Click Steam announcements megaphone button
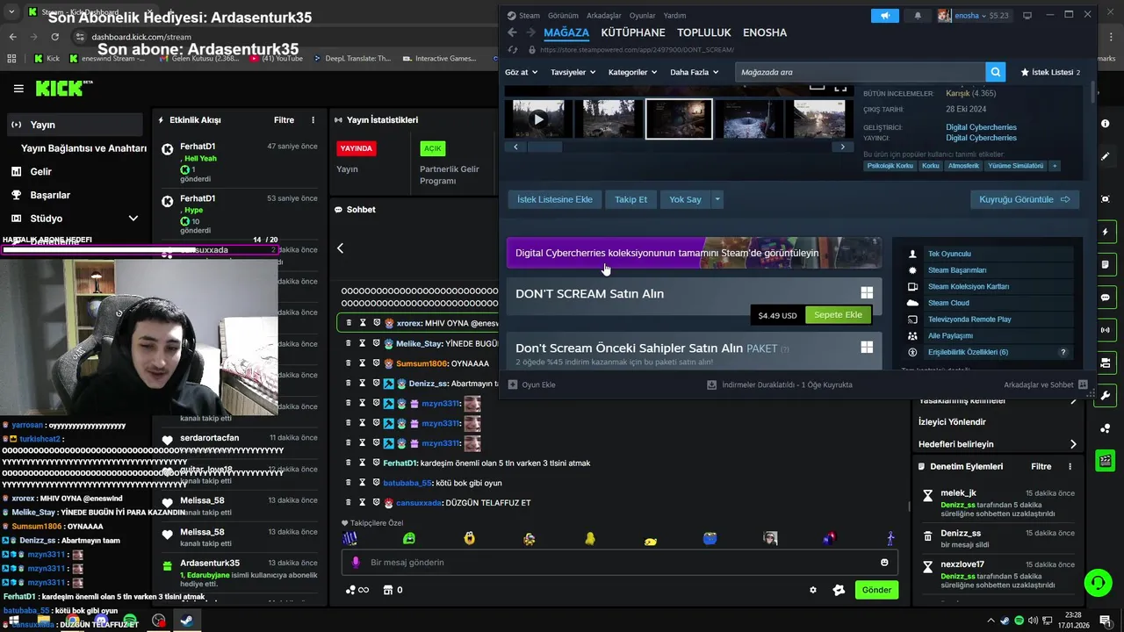This screenshot has height=632, width=1124. coord(885,16)
